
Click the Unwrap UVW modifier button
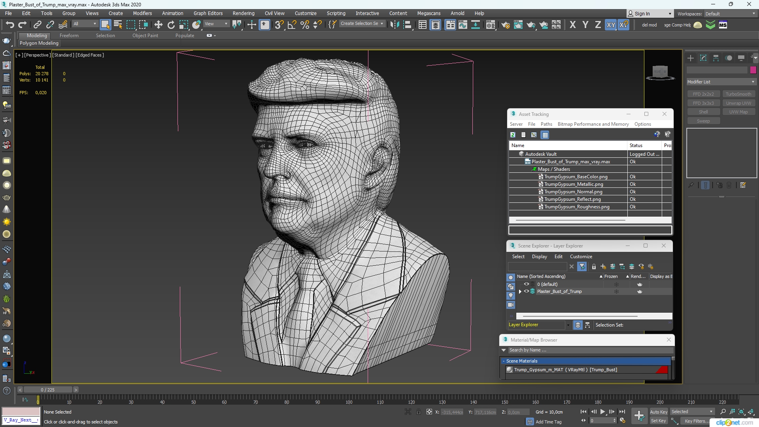pos(738,103)
